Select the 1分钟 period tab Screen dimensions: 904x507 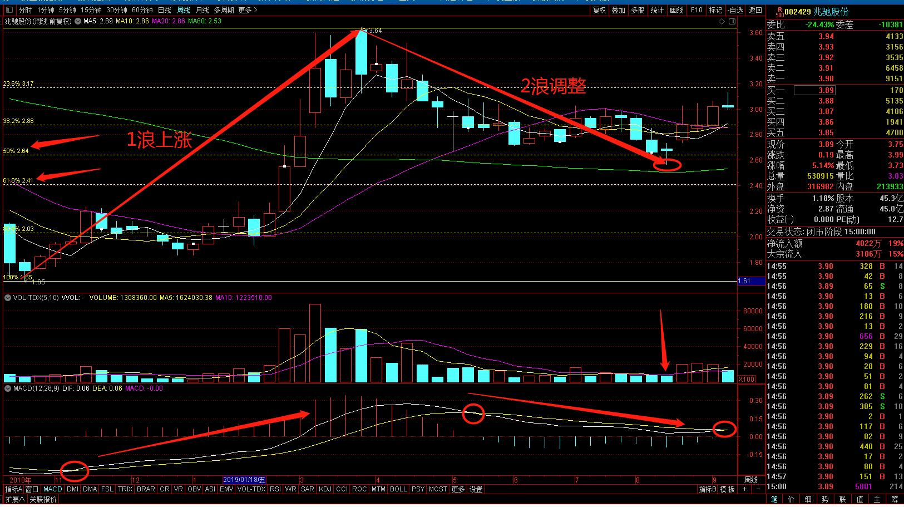click(46, 10)
